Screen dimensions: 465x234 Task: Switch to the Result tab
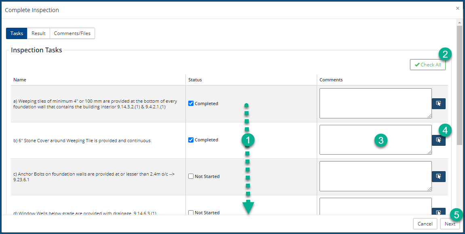tap(38, 33)
